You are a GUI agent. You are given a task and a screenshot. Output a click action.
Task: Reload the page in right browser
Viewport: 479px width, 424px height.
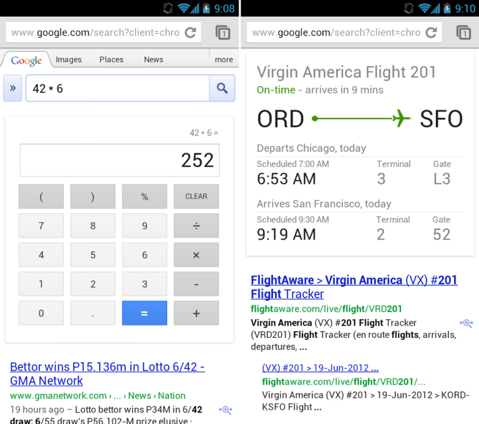431,32
